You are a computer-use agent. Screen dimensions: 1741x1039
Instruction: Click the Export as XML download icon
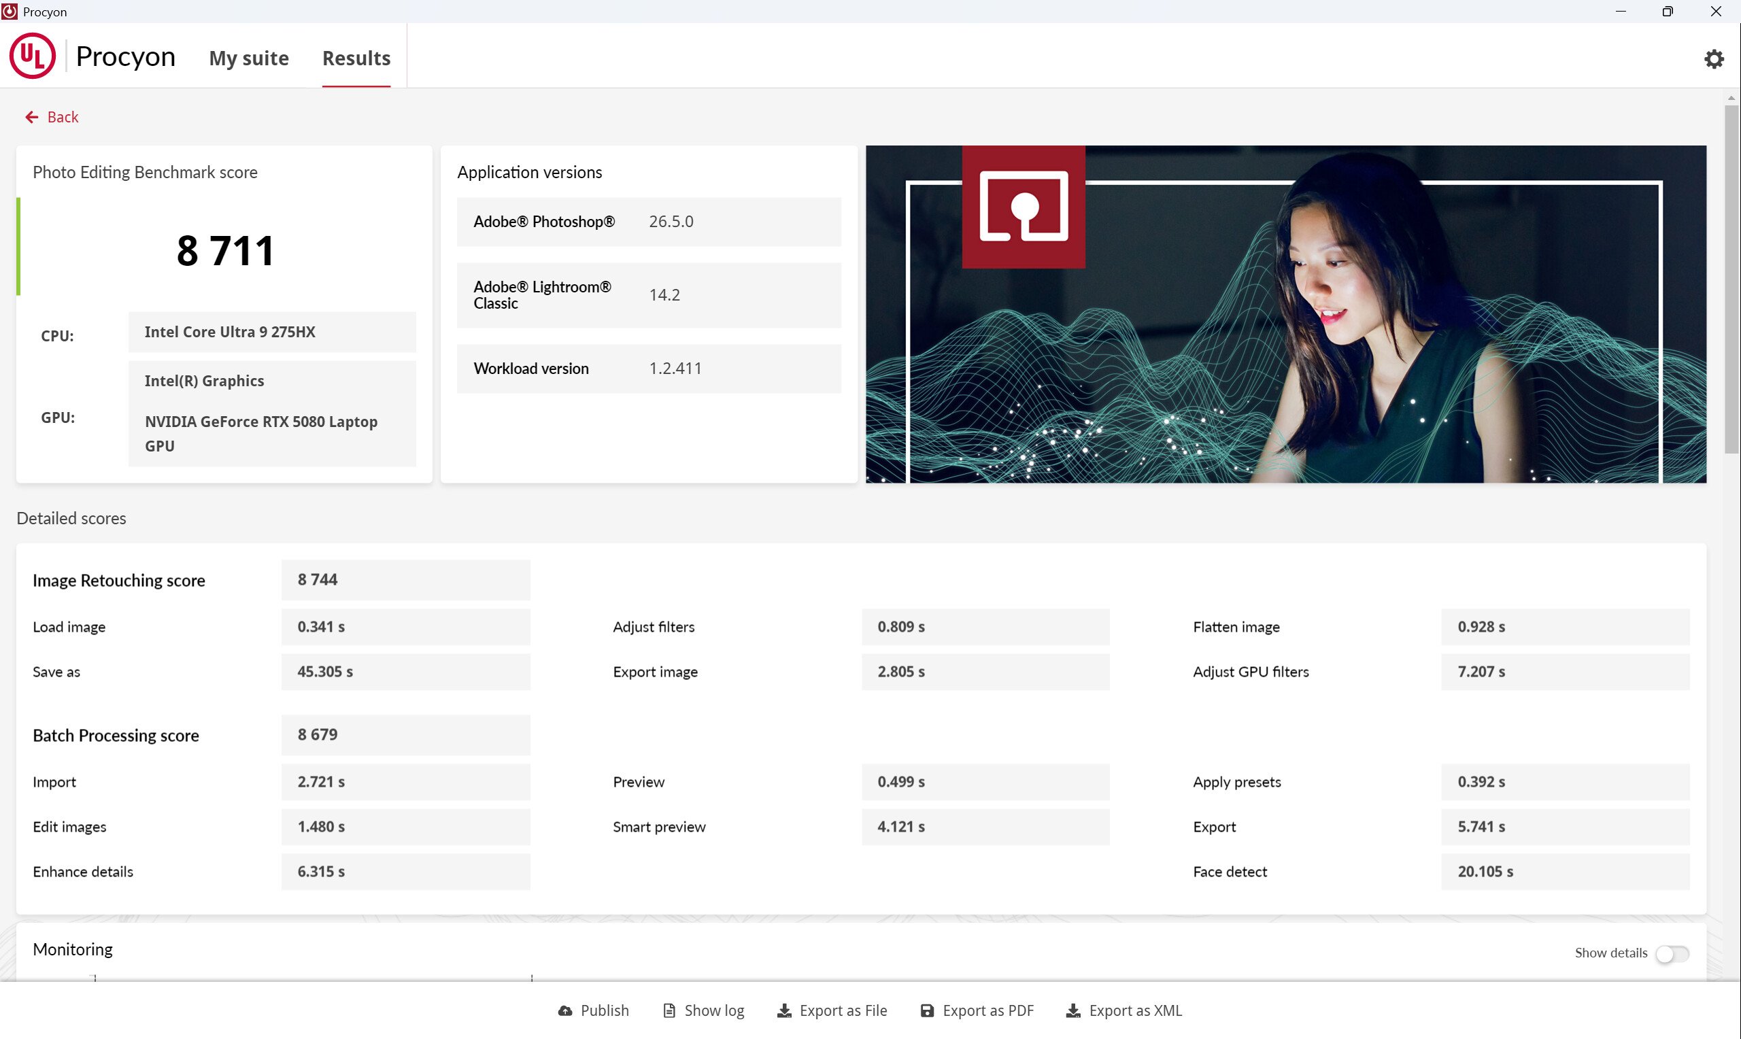(1072, 1010)
